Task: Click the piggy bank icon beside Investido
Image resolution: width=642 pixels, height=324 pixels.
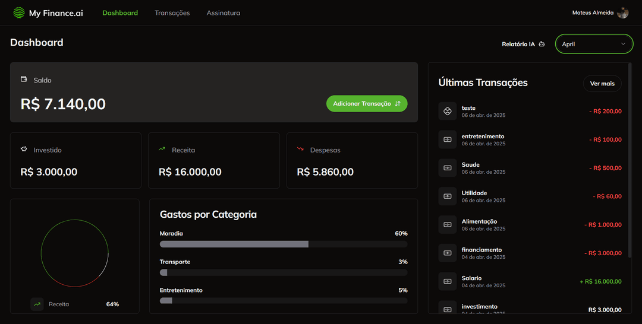Action: pyautogui.click(x=24, y=149)
